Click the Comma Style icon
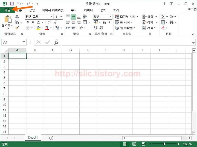The image size is (197, 147). tap(109, 22)
